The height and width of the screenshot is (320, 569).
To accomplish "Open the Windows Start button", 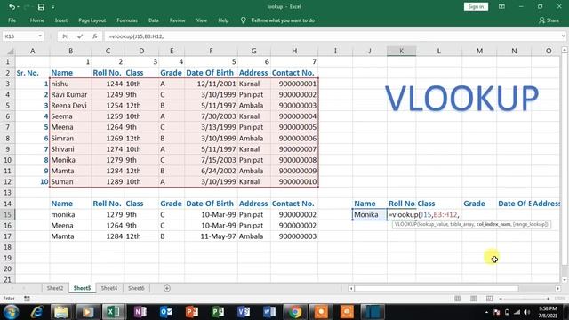I will 12,312.
